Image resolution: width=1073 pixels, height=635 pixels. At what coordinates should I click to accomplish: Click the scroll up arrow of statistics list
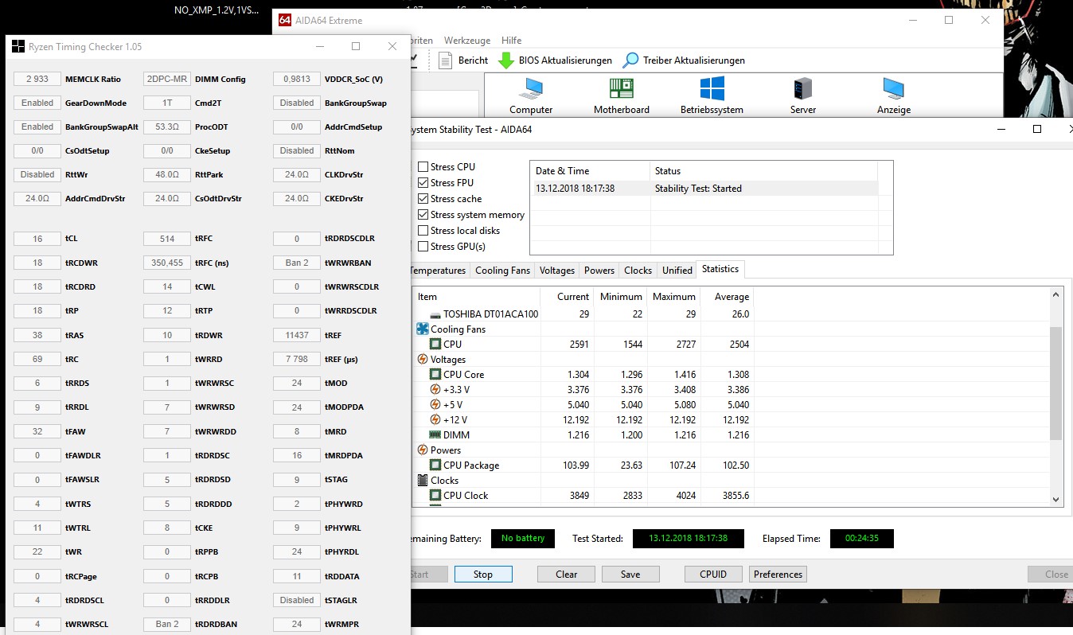[1056, 295]
